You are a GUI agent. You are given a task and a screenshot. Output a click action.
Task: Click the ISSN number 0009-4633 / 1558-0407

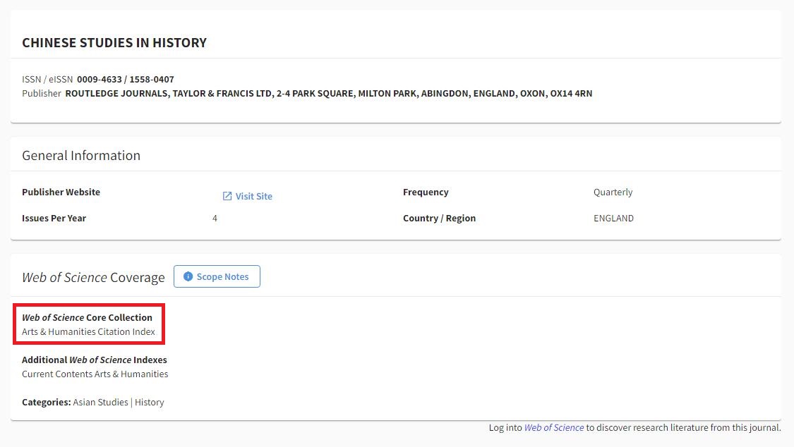(126, 79)
